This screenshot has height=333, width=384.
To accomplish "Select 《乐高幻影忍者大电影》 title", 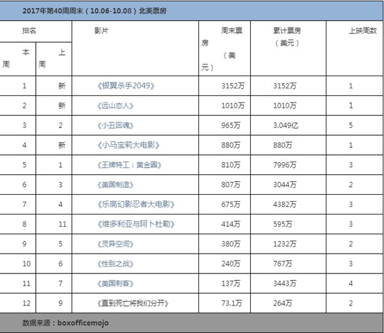I will (134, 204).
